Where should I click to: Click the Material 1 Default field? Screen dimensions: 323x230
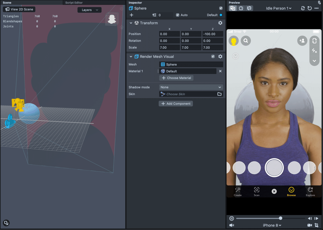coord(188,71)
